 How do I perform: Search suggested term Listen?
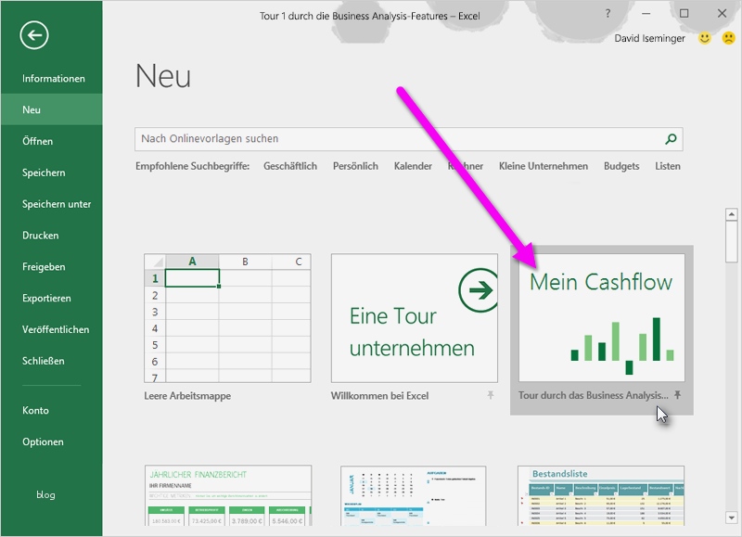pos(668,166)
